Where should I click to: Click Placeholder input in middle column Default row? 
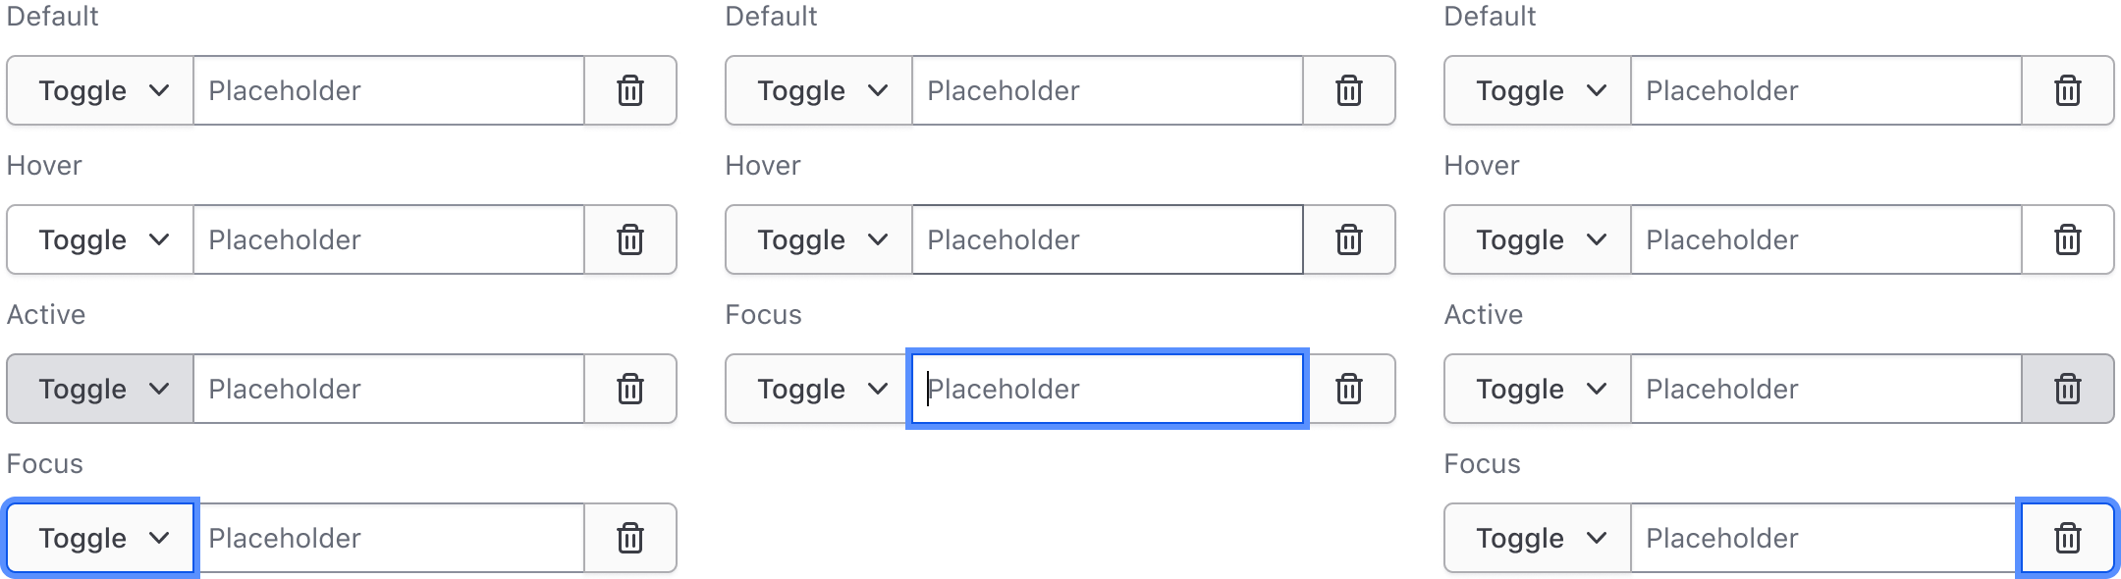point(1107,90)
